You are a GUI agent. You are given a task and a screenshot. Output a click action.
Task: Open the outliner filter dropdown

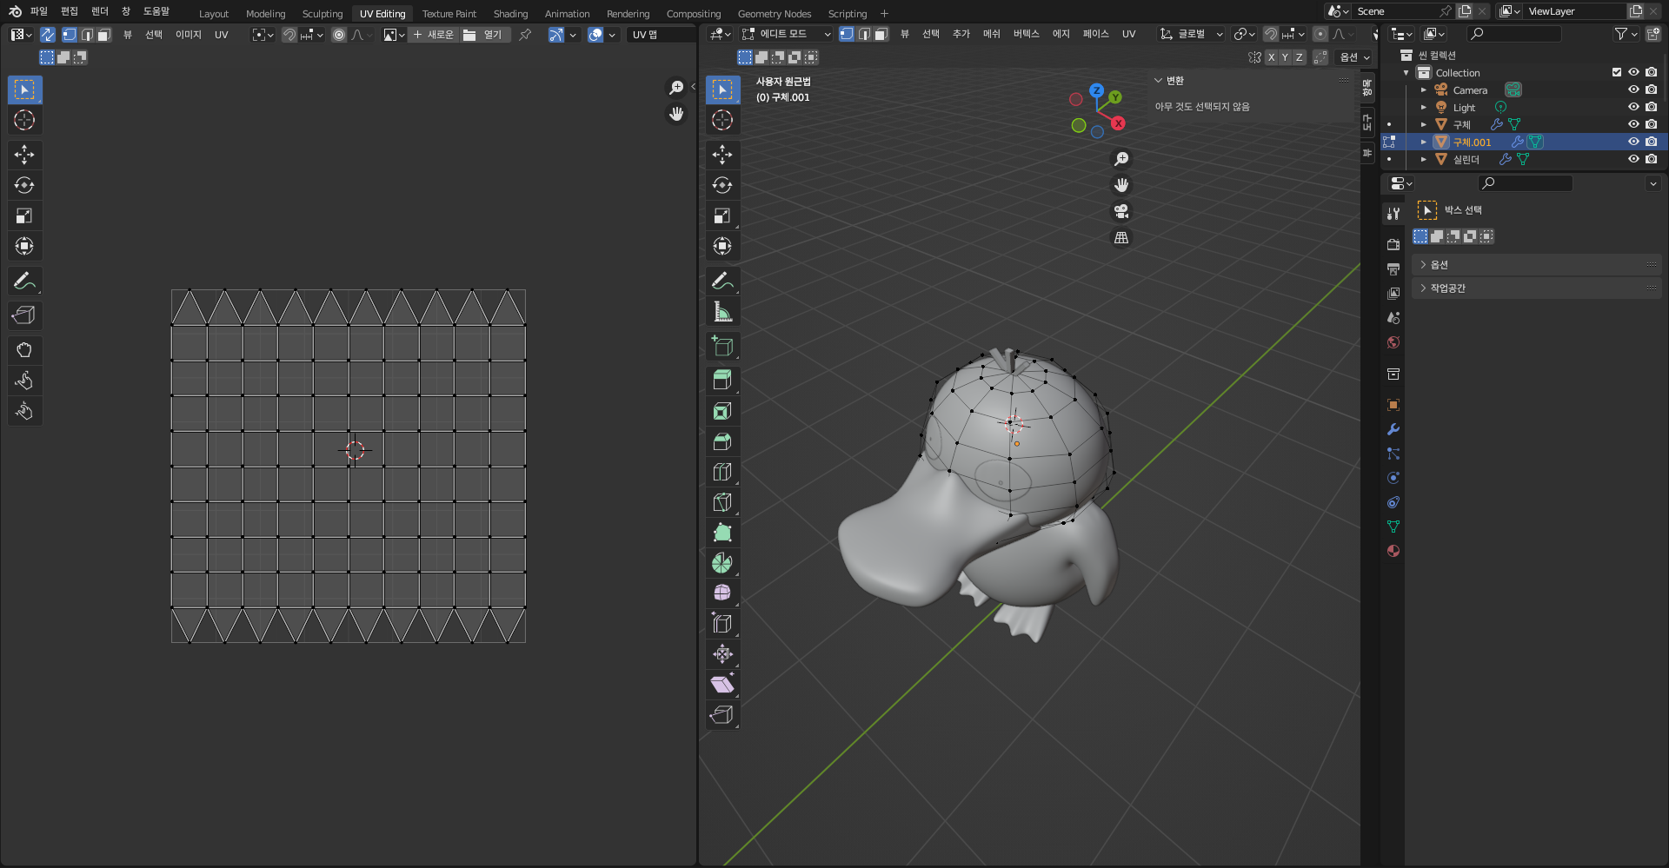pos(1625,34)
